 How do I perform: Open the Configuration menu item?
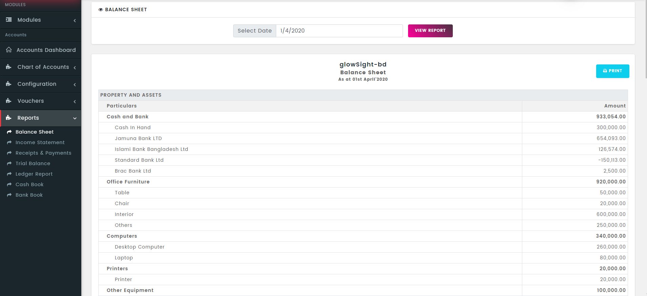click(41, 84)
